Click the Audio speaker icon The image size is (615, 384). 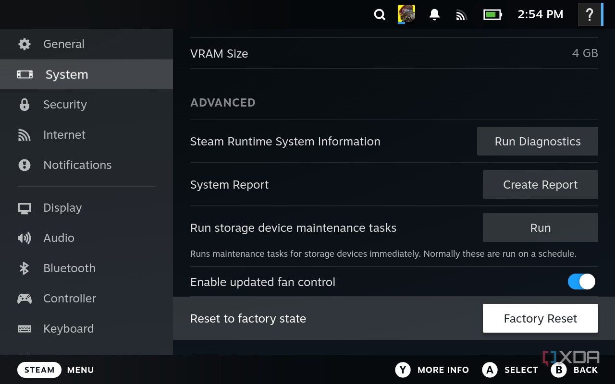click(25, 238)
